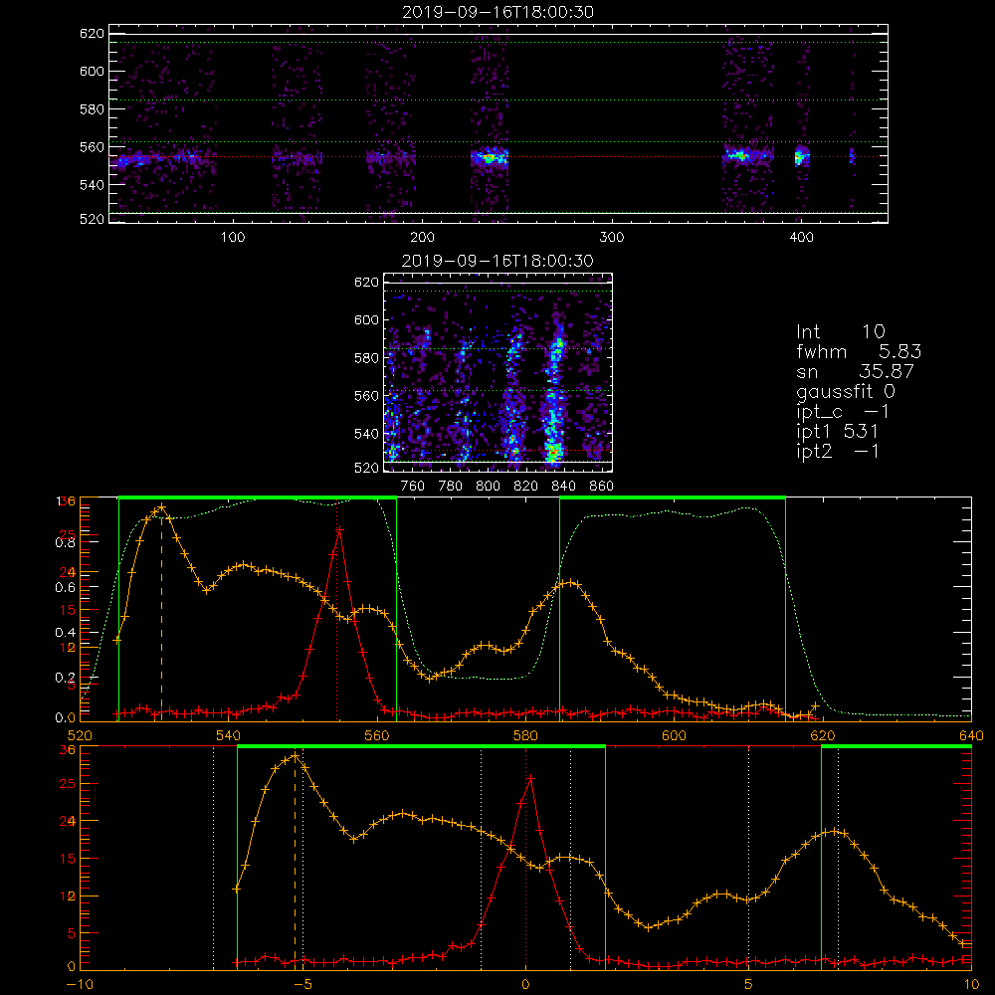Click the thick green bar spanning 585 to 615
Image resolution: width=995 pixels, height=995 pixels.
pyautogui.click(x=673, y=498)
